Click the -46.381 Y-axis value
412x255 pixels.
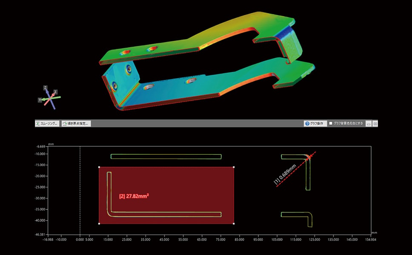(40, 234)
